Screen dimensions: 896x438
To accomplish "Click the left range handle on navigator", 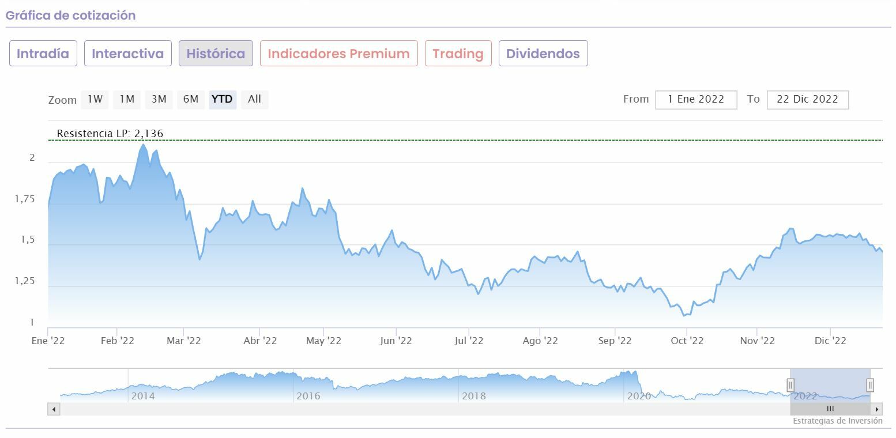I will pos(790,384).
